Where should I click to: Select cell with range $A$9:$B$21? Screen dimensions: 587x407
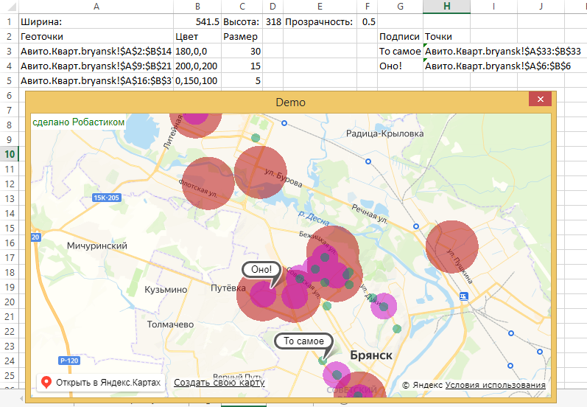(x=96, y=66)
